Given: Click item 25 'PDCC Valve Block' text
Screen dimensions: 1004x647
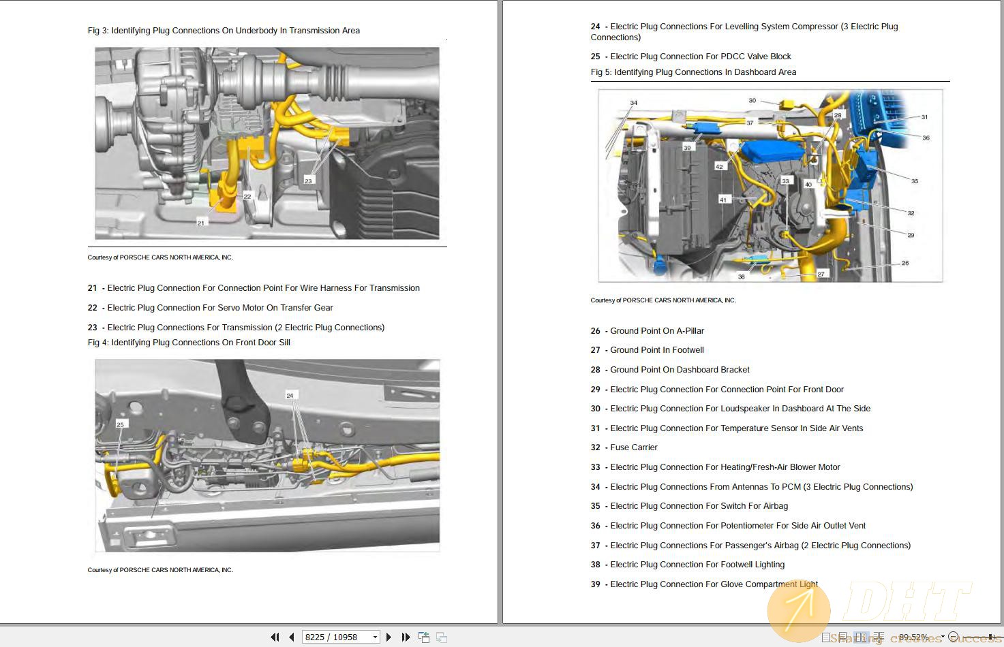Looking at the screenshot, I should point(756,57).
